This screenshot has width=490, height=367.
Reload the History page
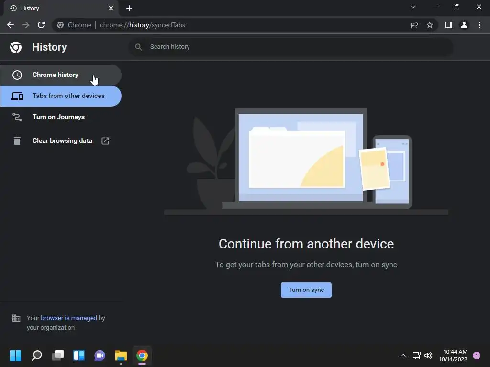point(41,25)
